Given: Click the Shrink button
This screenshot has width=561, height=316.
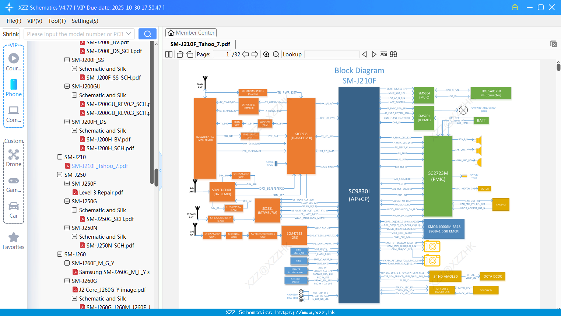Looking at the screenshot, I should point(11,34).
